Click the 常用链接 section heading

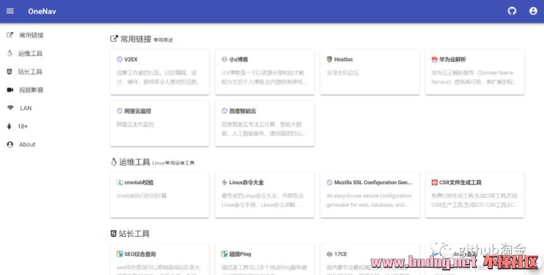[x=135, y=39]
